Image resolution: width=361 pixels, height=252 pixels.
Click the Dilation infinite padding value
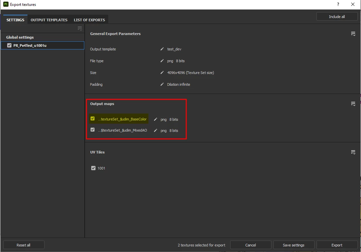[x=179, y=84]
